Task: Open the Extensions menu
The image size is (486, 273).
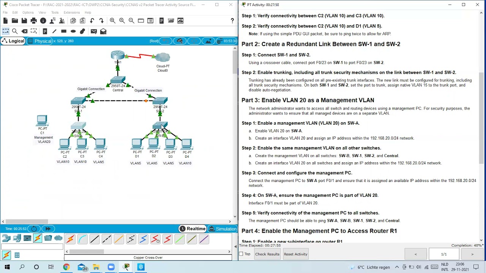Action: pos(71,13)
